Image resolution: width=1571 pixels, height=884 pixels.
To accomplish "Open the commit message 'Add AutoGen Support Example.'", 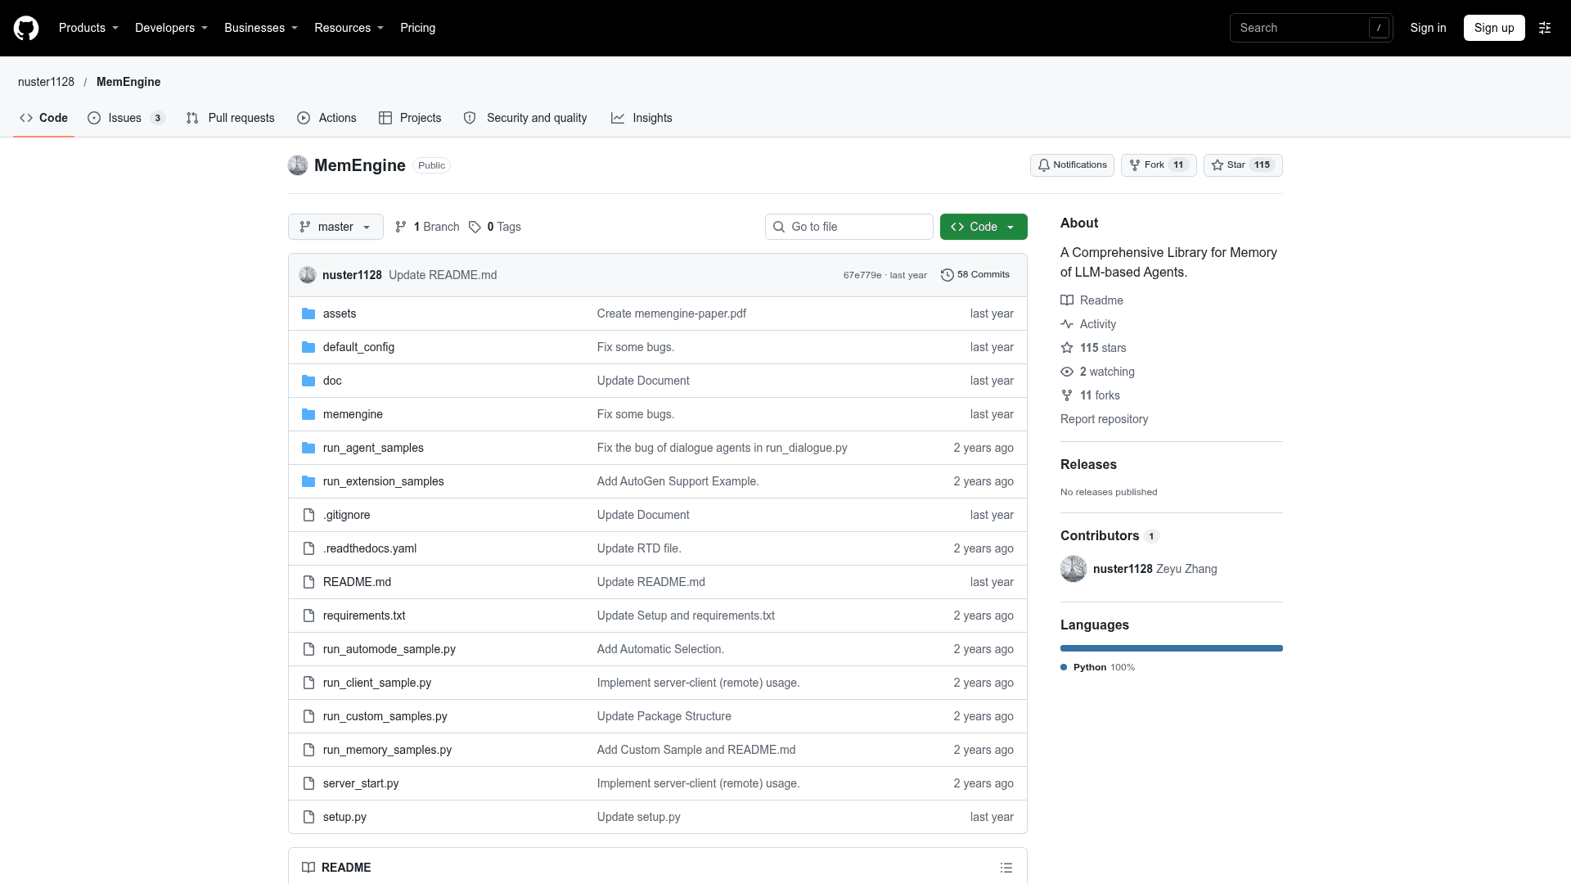I will [678, 481].
